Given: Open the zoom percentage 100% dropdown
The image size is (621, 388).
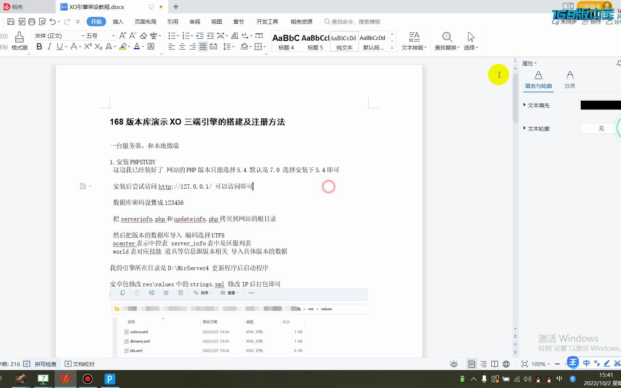Looking at the screenshot, I should pos(540,364).
